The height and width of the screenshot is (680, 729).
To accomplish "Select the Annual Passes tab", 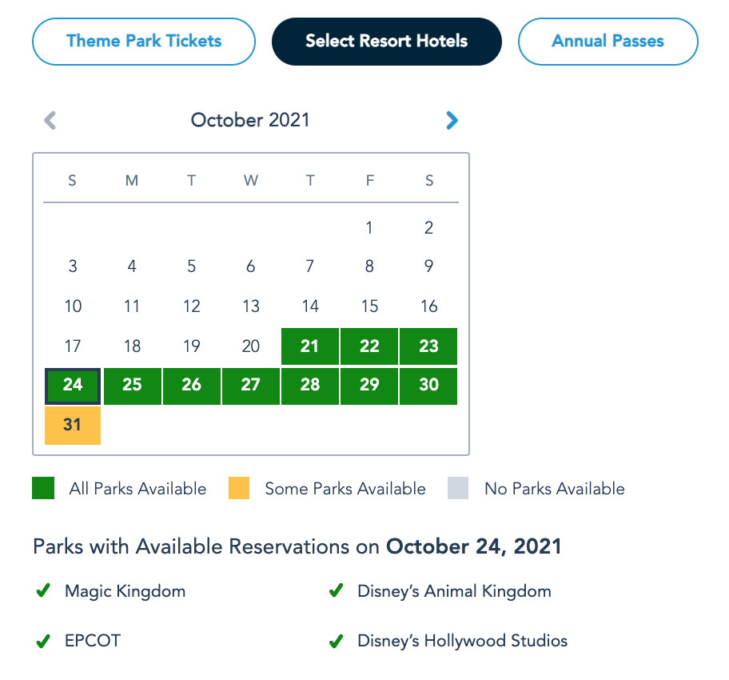I will coord(607,41).
